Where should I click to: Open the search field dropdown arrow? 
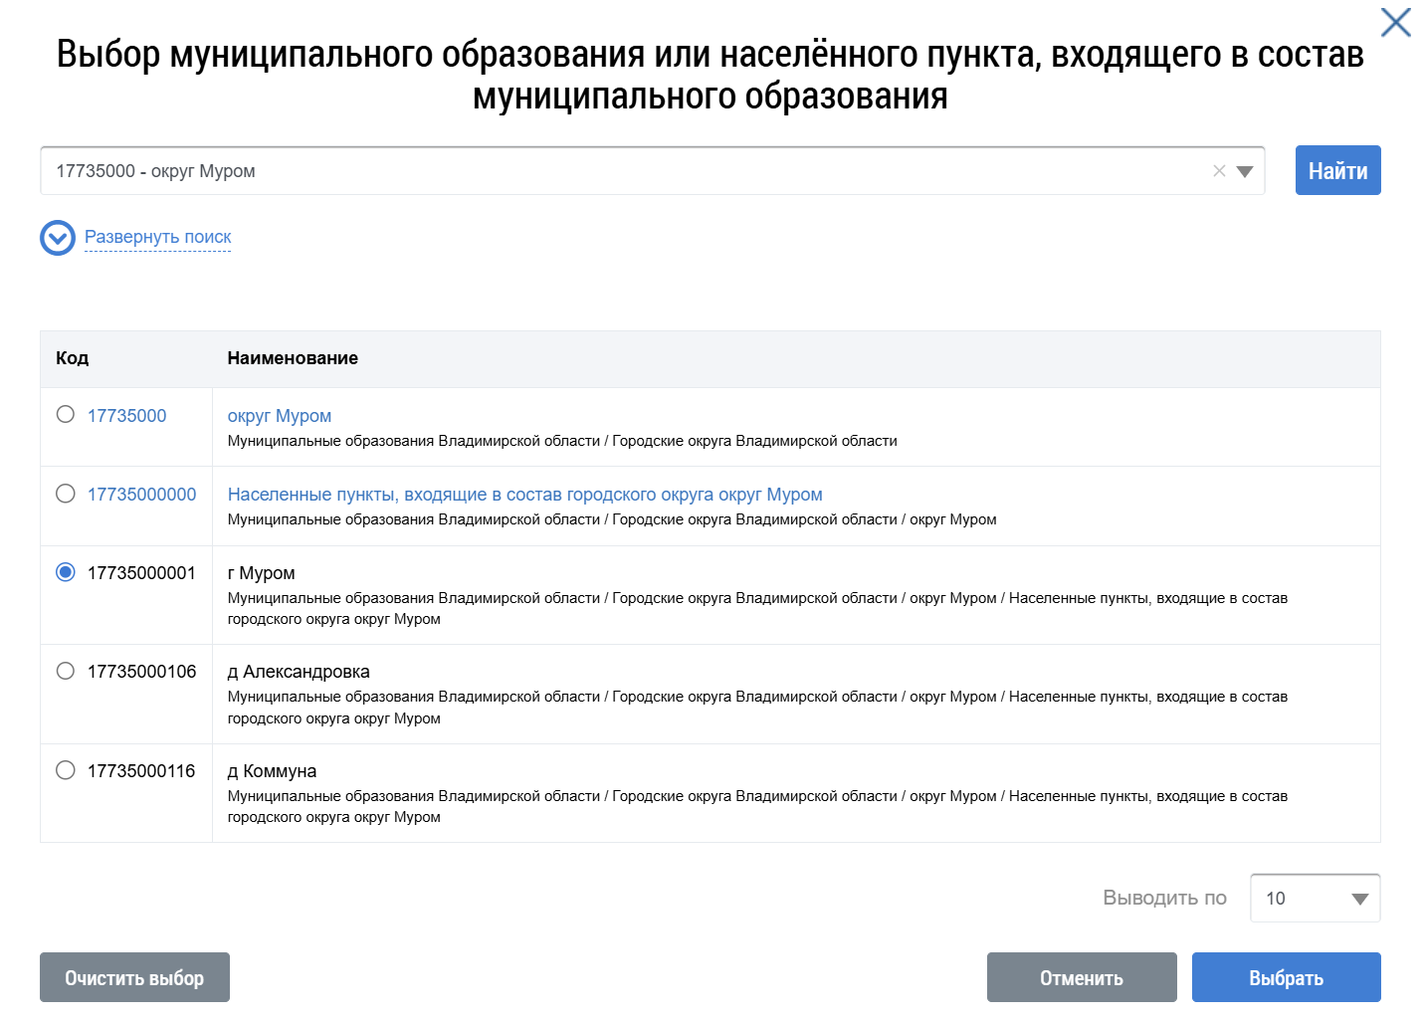(x=1245, y=170)
